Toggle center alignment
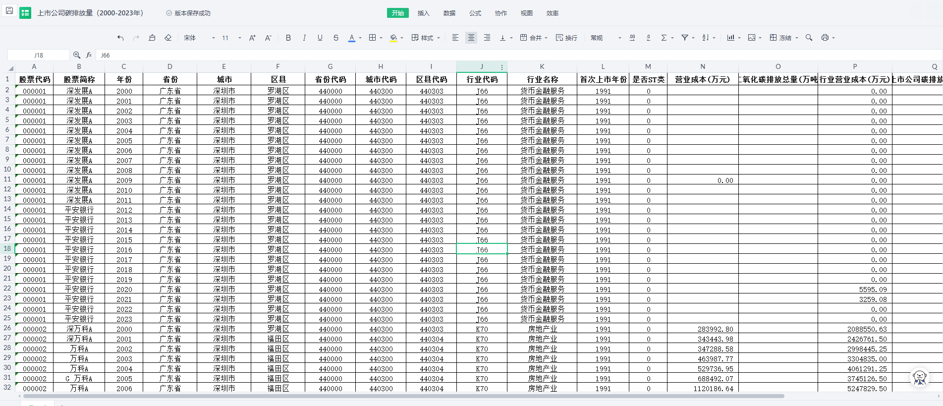This screenshot has height=406, width=943. click(x=471, y=38)
